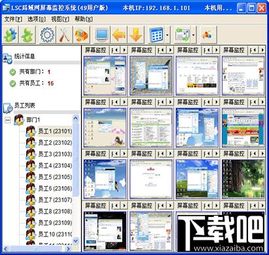Image resolution: width=269 pixels, height=255 pixels.
Task: Open settings with the gear toolbar icon
Action: [x=47, y=35]
